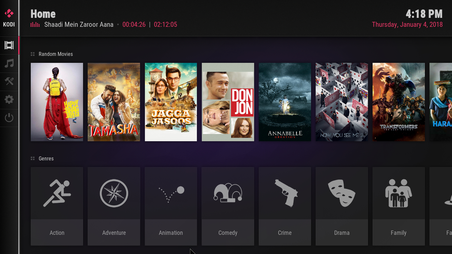Select the Crime genre pistol tile
The image size is (452, 254).
[x=285, y=206]
